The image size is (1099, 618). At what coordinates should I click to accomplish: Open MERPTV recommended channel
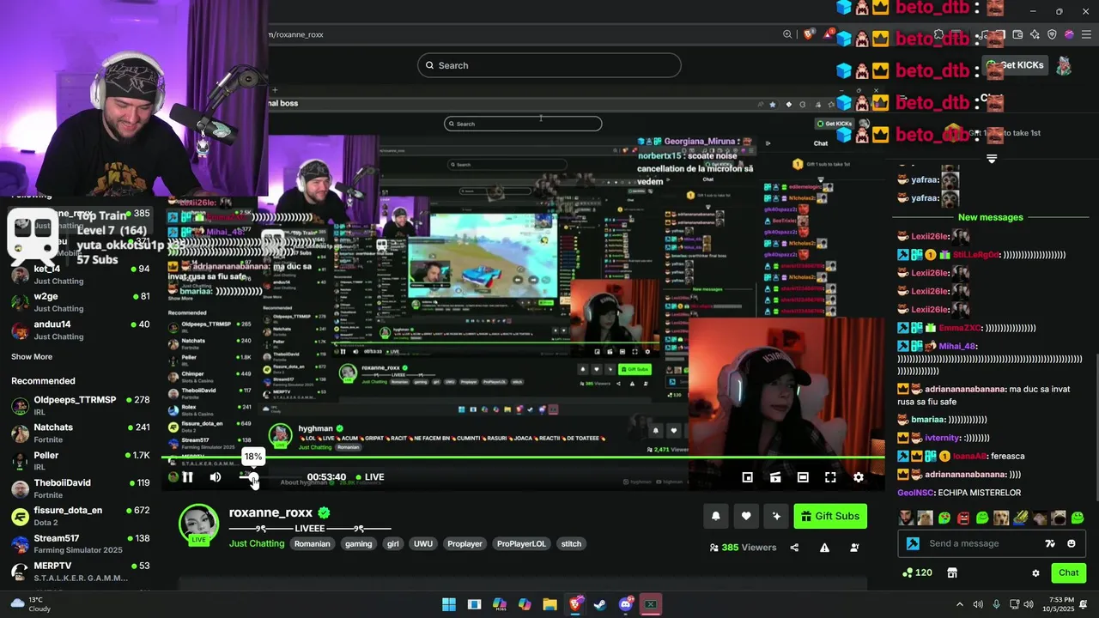[80, 572]
